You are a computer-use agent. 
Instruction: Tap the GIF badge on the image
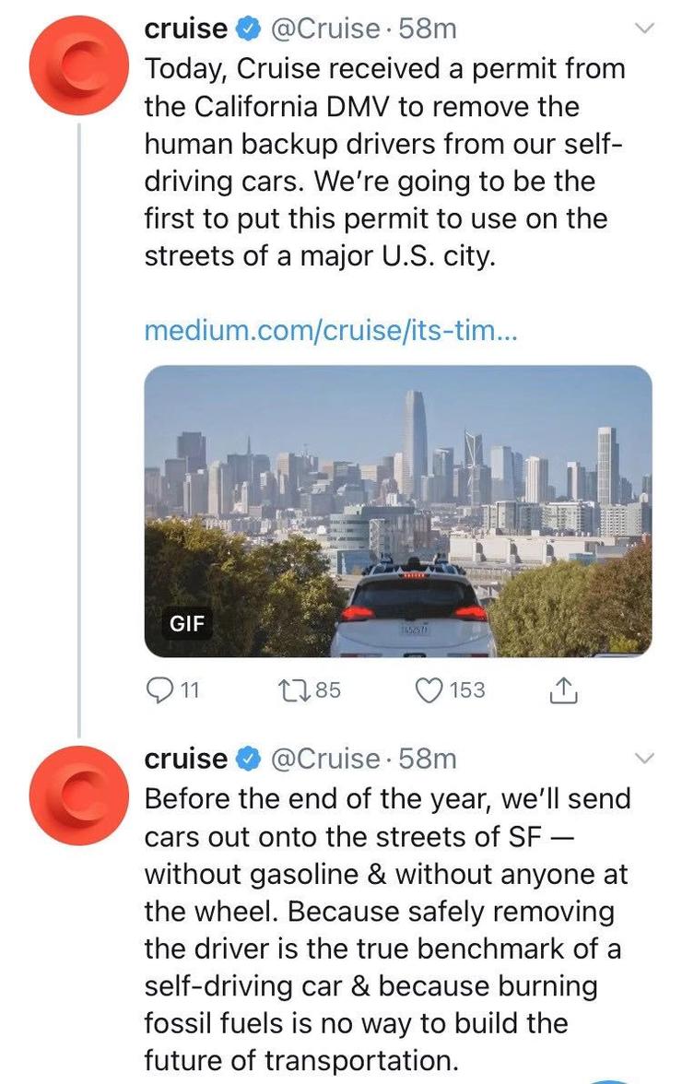pos(187,623)
